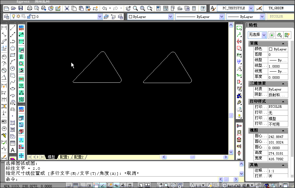This screenshot has height=188, width=295.
Task: Activate the Pan Realtime tool
Action: [x=128, y=8]
